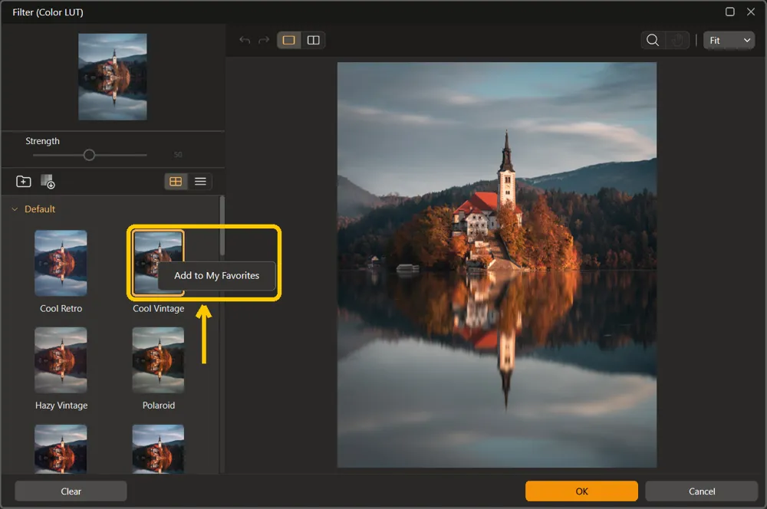Move the Strength slider handle
The width and height of the screenshot is (767, 509).
click(x=89, y=155)
